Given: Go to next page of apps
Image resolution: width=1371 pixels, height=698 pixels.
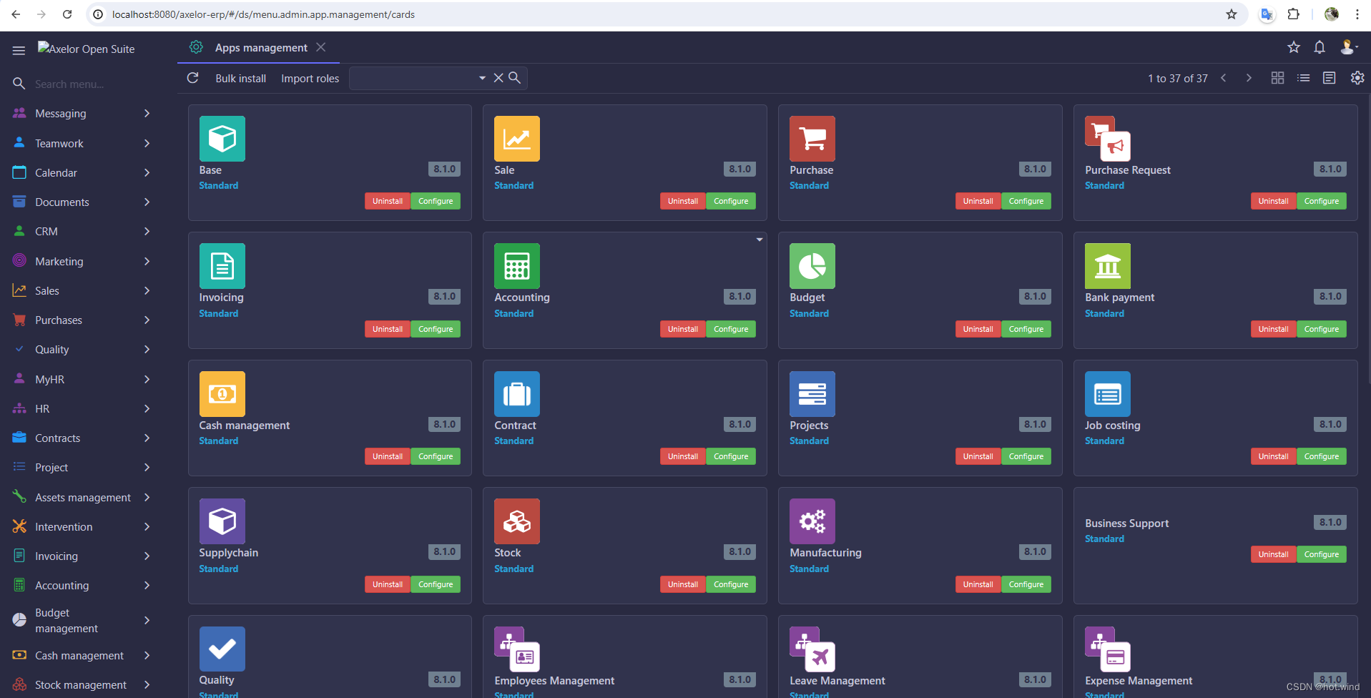Looking at the screenshot, I should click(x=1249, y=78).
